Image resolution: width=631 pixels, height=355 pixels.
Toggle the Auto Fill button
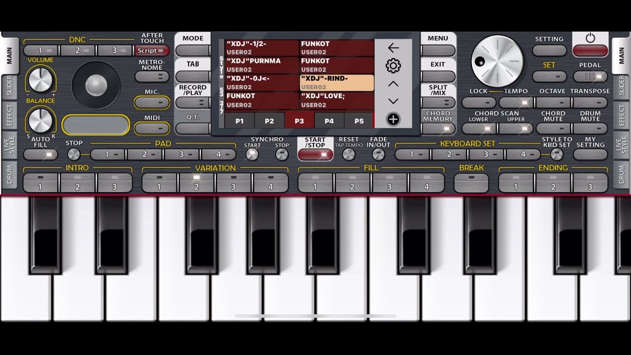click(40, 155)
